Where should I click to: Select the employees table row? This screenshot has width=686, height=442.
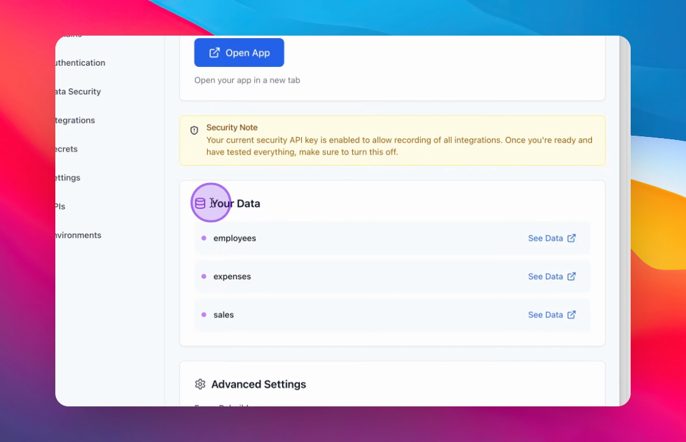(x=392, y=238)
